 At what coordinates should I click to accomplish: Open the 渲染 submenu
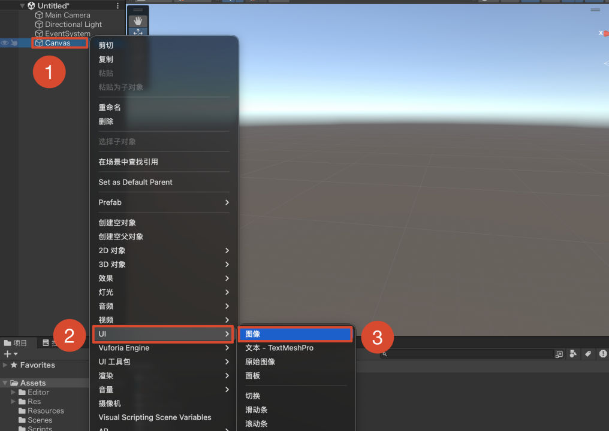point(164,376)
